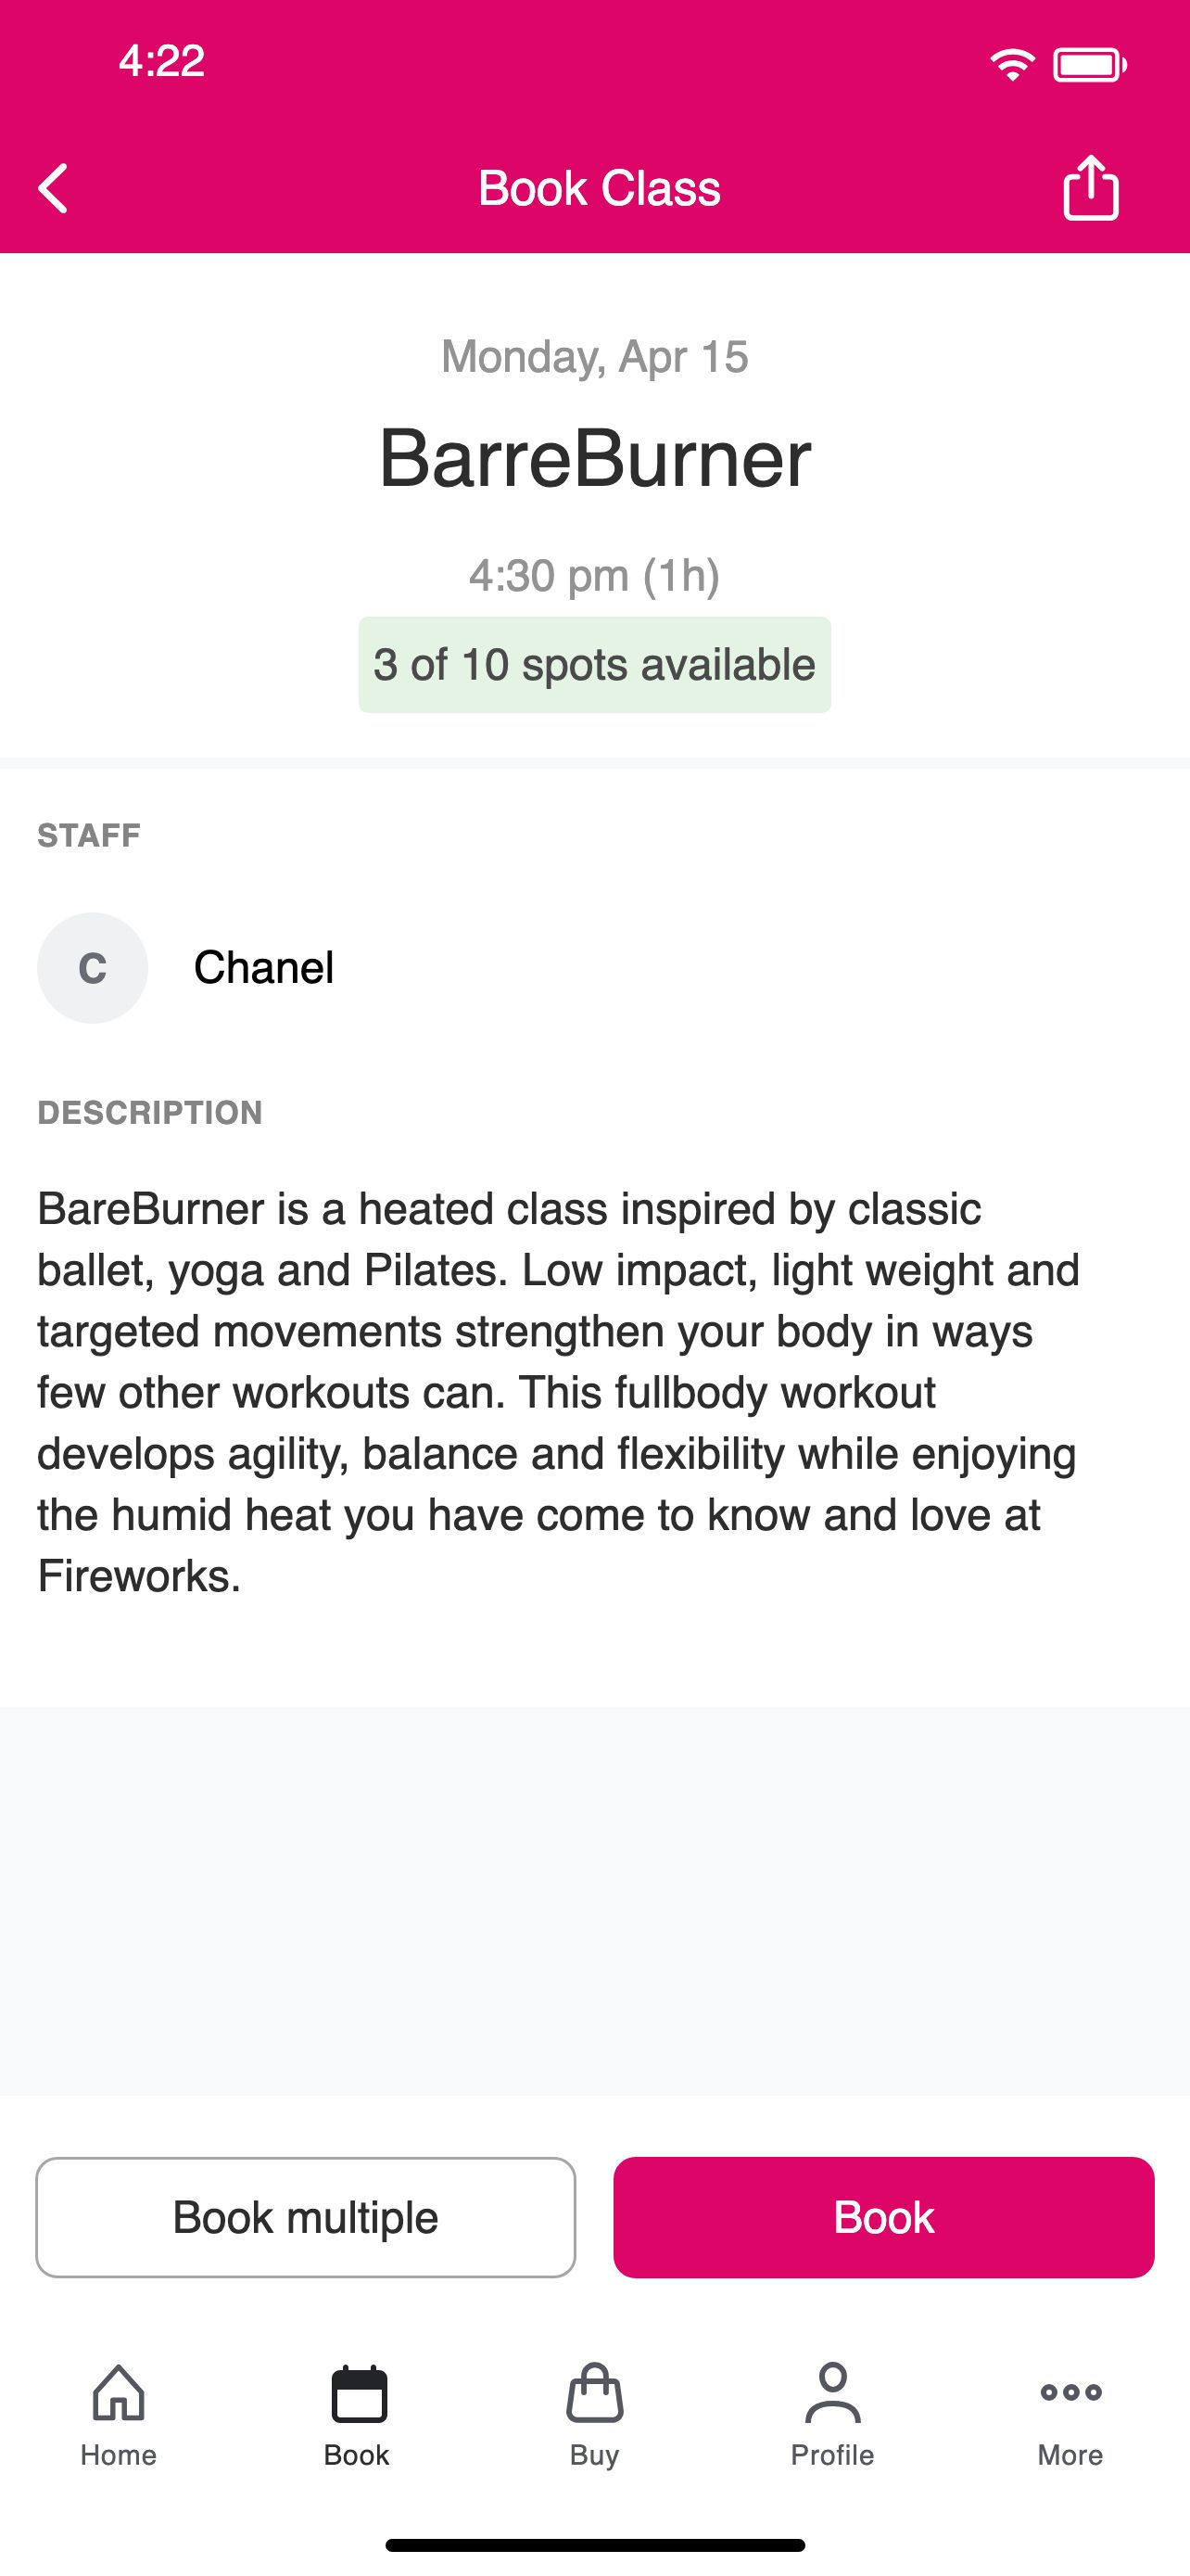Tap the Profile person icon
Screen dimensions: 1190x2576
pyautogui.click(x=832, y=2393)
